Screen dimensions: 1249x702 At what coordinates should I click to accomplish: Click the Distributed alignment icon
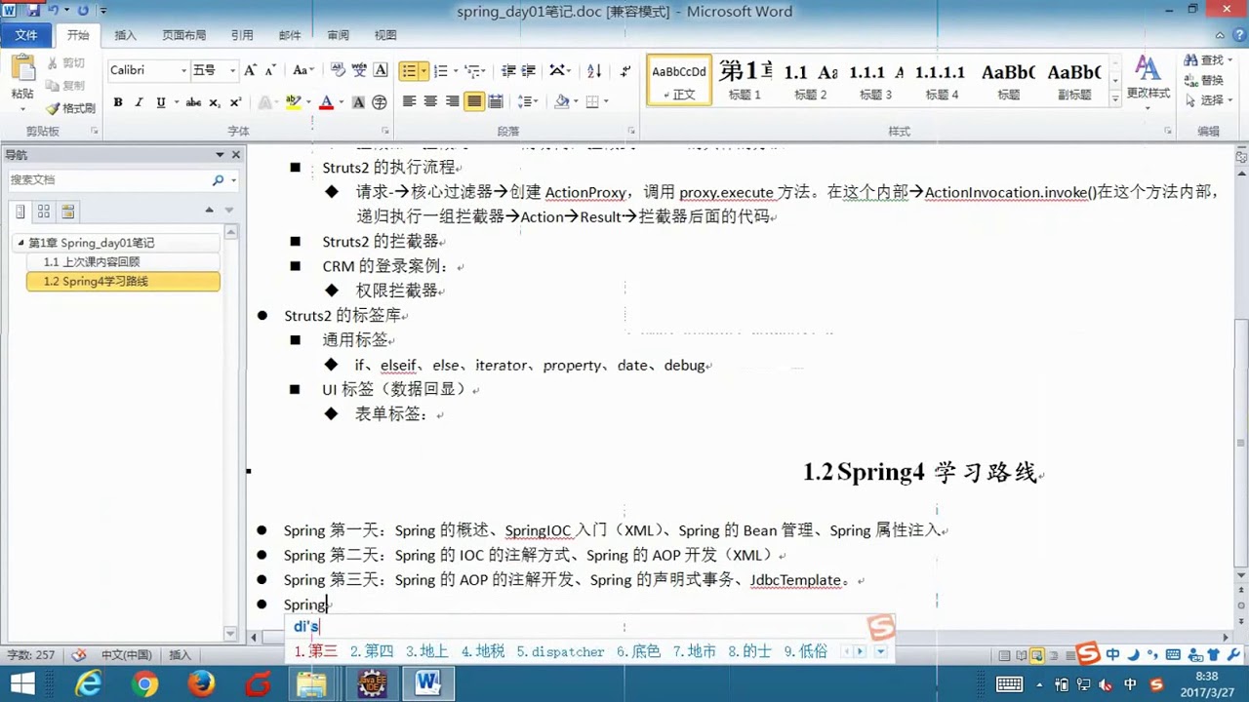496,101
